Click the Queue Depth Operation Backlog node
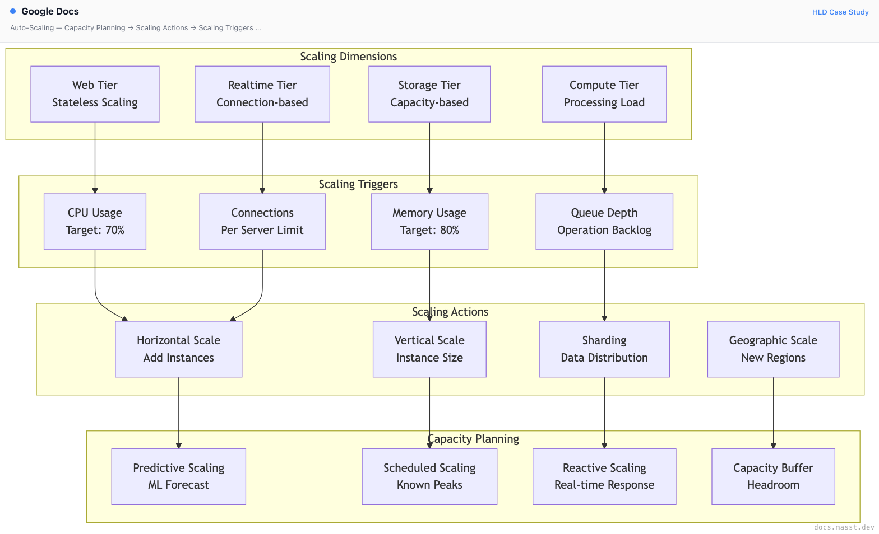 tap(604, 222)
